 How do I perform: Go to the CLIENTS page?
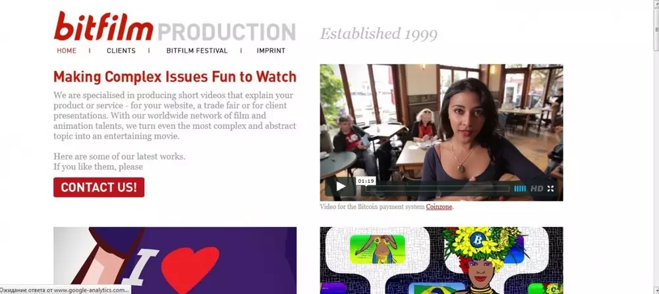point(121,51)
